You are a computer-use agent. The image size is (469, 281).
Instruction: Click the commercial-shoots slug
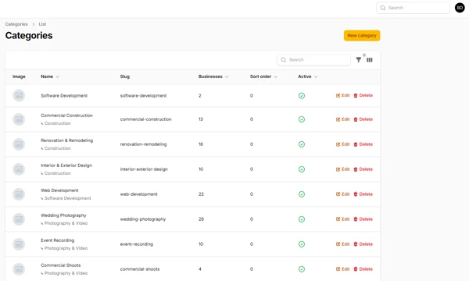coord(140,269)
